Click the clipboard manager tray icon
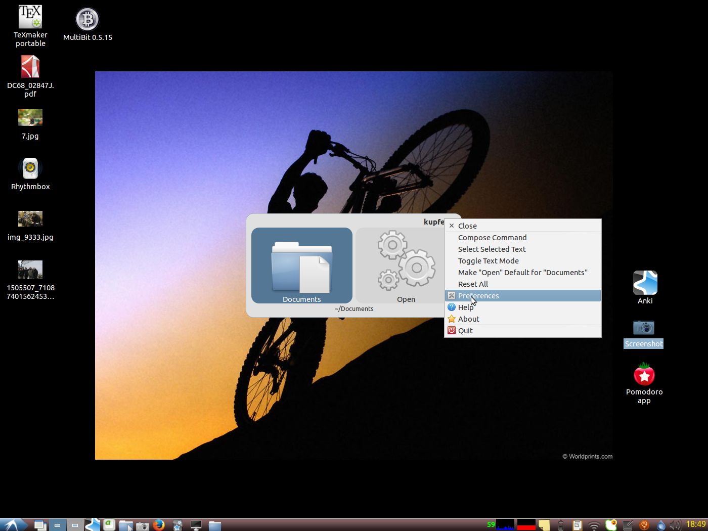Screen dimensions: 708x531 (x=577, y=525)
